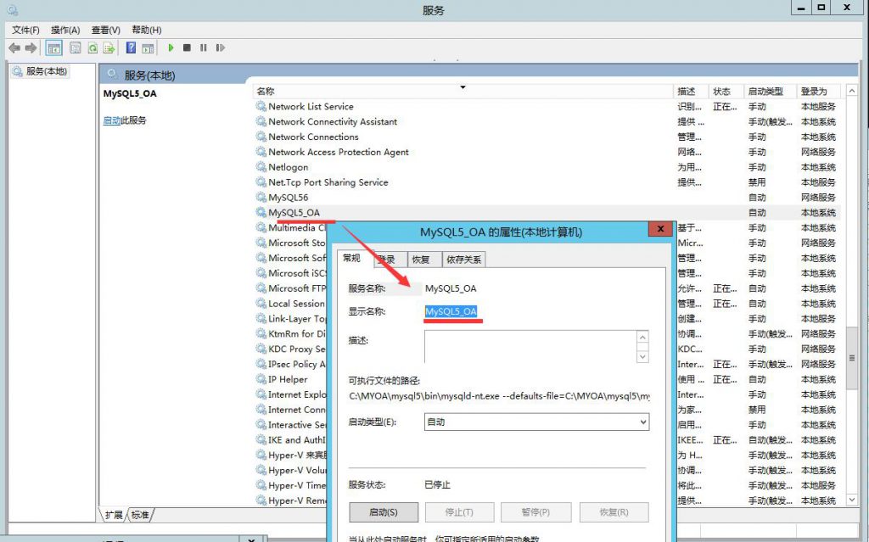
Task: Click 禁用 startup type of Net.Tcp Port Sharing
Action: 756,182
